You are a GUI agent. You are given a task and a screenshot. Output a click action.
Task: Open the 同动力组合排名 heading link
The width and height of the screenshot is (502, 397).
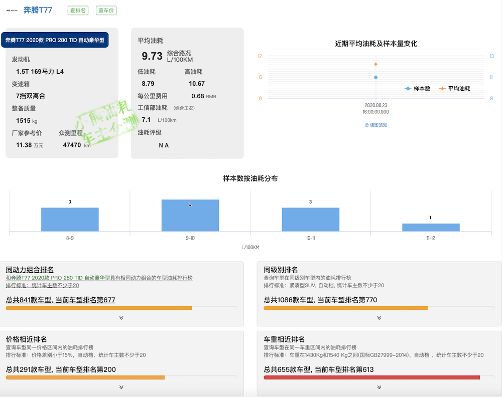click(x=30, y=270)
